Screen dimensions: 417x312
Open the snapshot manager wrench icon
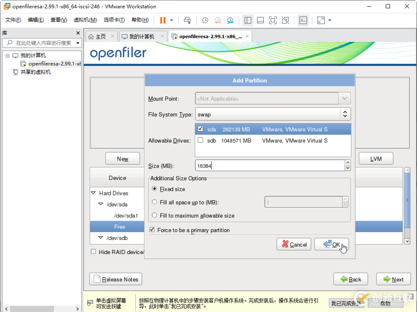point(230,20)
